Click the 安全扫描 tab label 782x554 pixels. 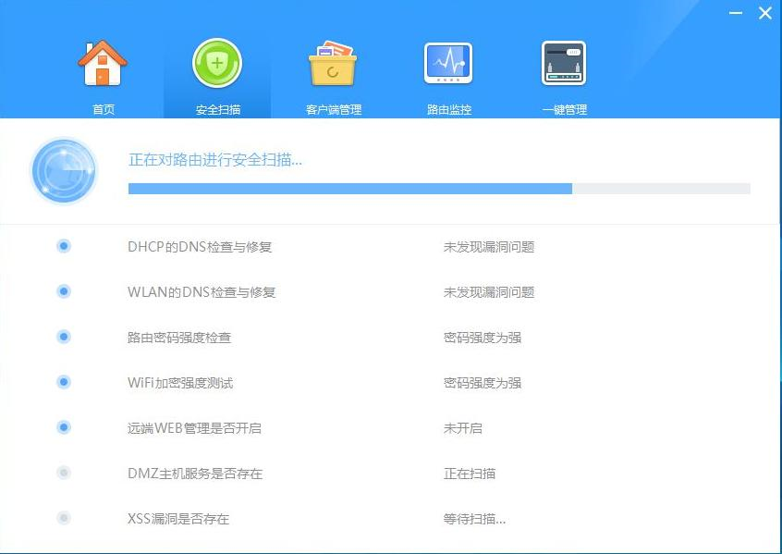point(218,109)
